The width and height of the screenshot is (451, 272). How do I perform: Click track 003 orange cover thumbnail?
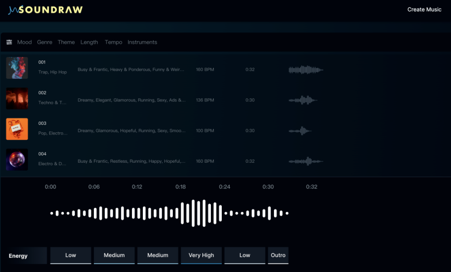(x=17, y=129)
